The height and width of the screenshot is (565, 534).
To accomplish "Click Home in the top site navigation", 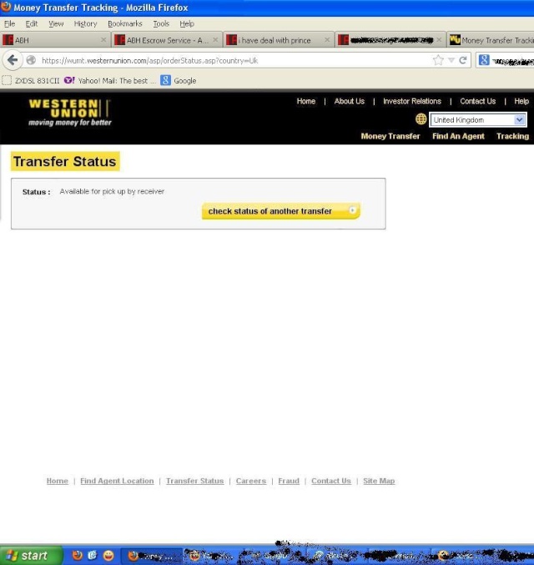I will coord(306,101).
